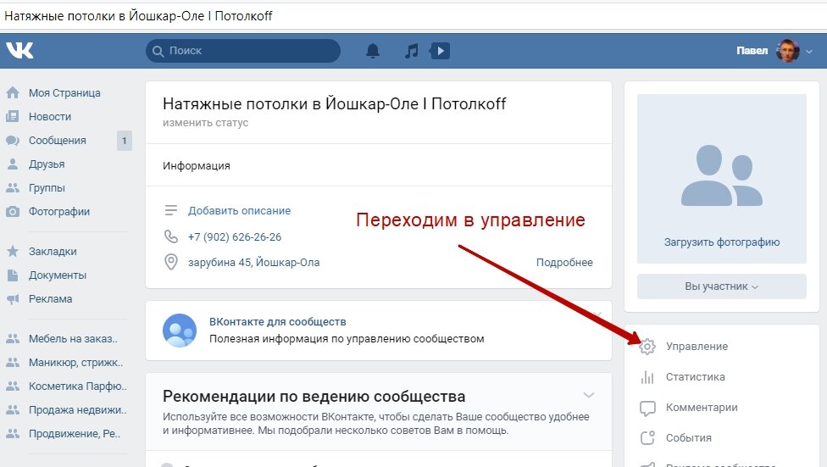Click the events icon beside События
The image size is (827, 467).
(x=647, y=438)
